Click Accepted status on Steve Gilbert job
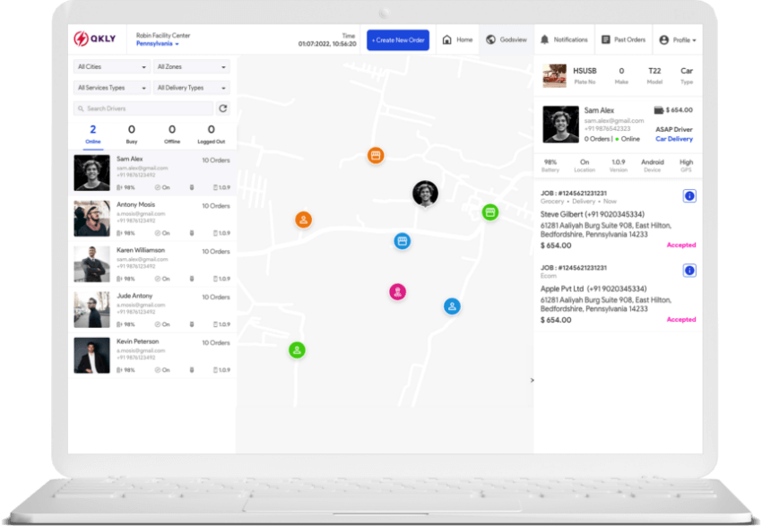 (x=680, y=246)
